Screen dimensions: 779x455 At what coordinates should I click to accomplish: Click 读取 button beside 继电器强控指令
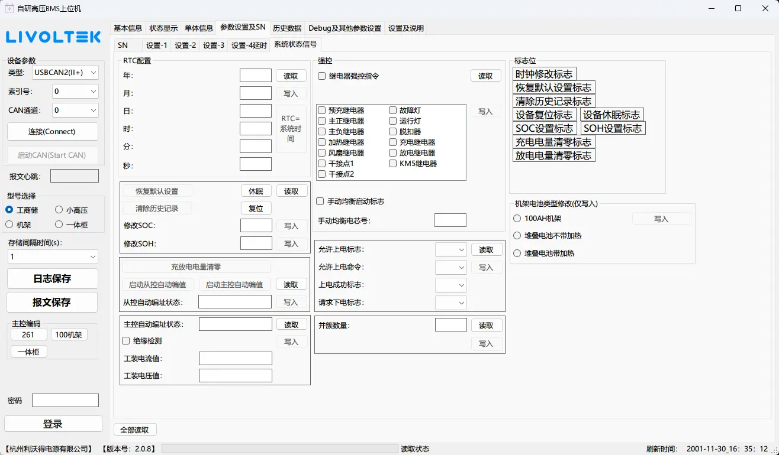pyautogui.click(x=486, y=76)
